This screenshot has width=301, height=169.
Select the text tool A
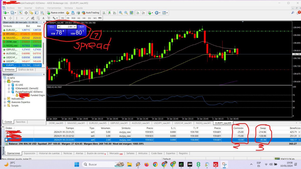[43, 18]
